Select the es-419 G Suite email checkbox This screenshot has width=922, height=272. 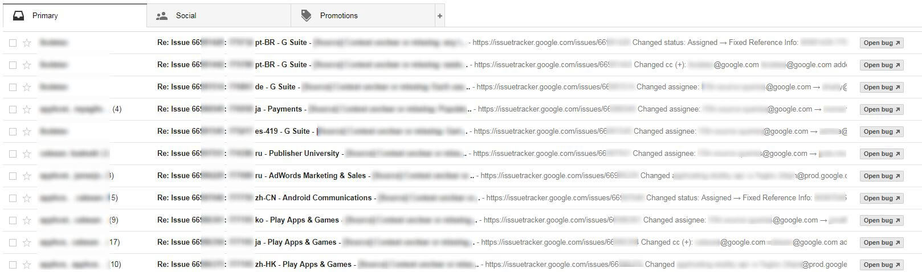pyautogui.click(x=13, y=131)
